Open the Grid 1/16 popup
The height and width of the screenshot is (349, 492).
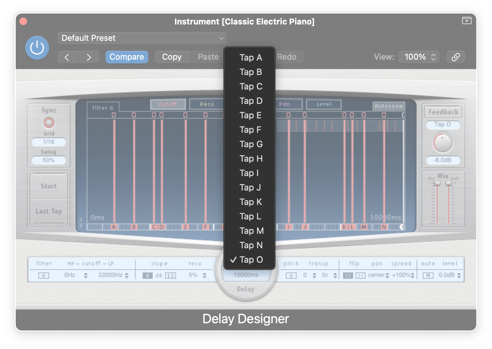point(49,142)
